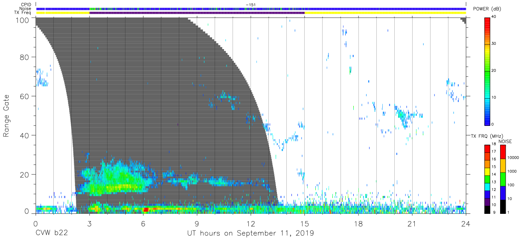Viewport: 524px width, 242px height.
Task: Click the y-axis tick label '80'
Action: [25, 57]
